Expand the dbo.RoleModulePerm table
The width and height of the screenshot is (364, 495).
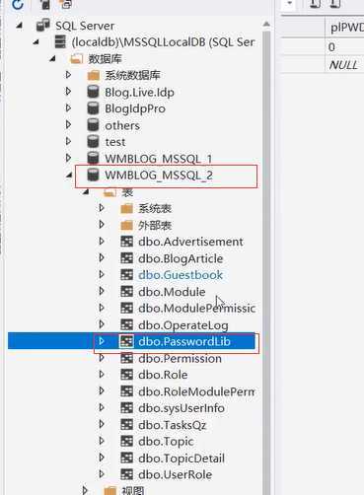pos(102,390)
